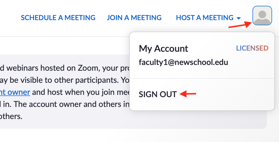The image size is (279, 142).
Task: Click the red arrow beside SIGN OUT
Action: tap(188, 94)
